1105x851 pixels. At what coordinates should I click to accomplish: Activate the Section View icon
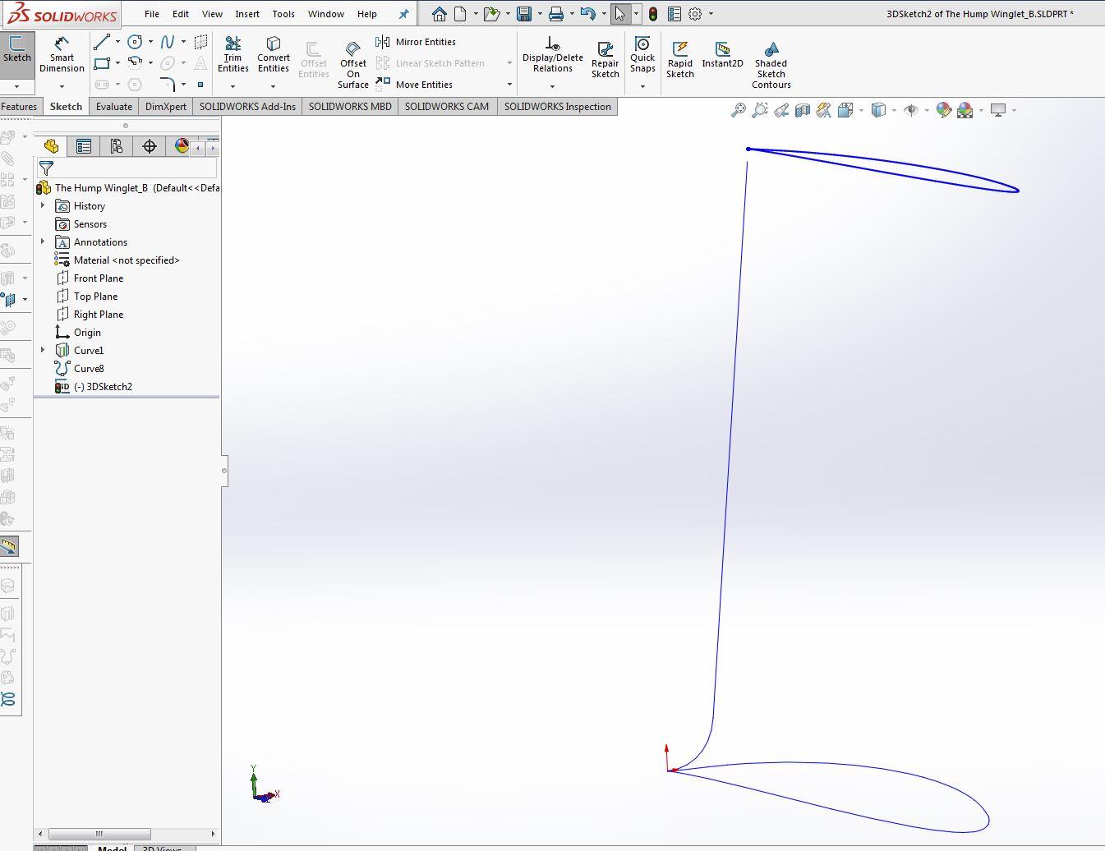[x=802, y=109]
